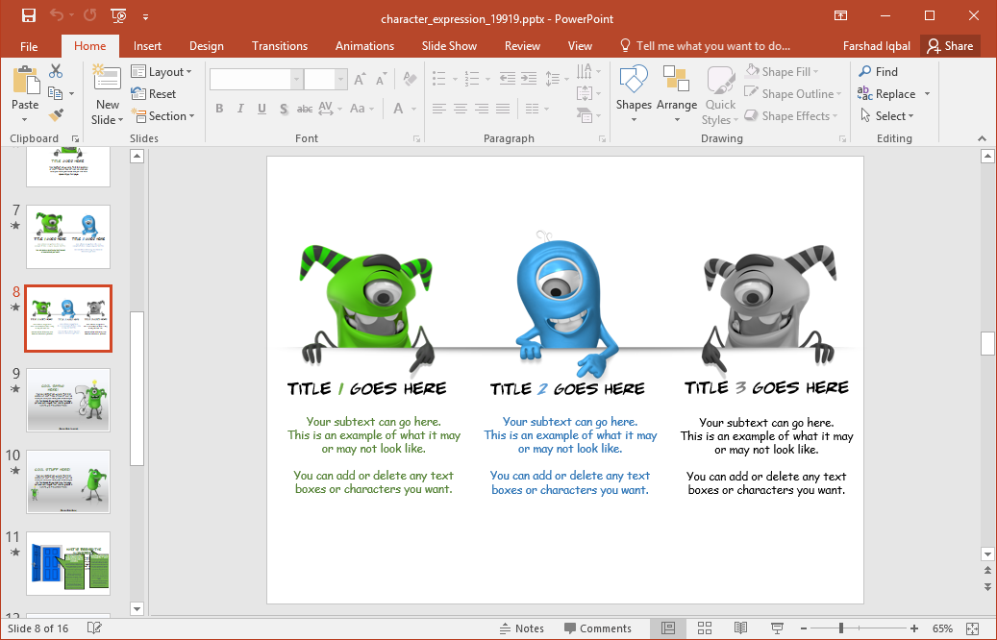Open Comments pane from status bar
997x640 pixels.
[598, 628]
